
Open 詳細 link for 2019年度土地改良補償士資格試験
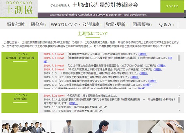pyautogui.click(x=135, y=77)
